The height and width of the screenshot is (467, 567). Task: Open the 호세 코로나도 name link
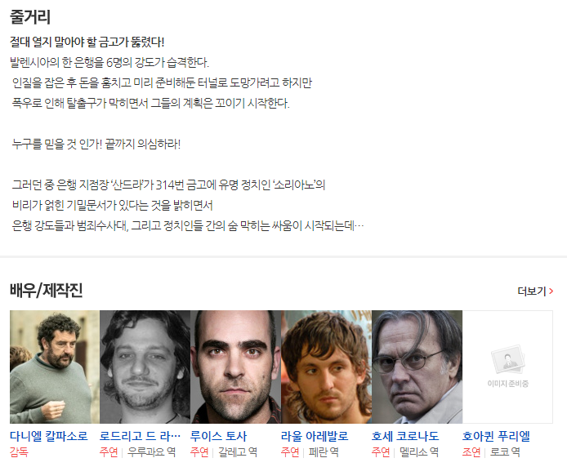click(405, 436)
